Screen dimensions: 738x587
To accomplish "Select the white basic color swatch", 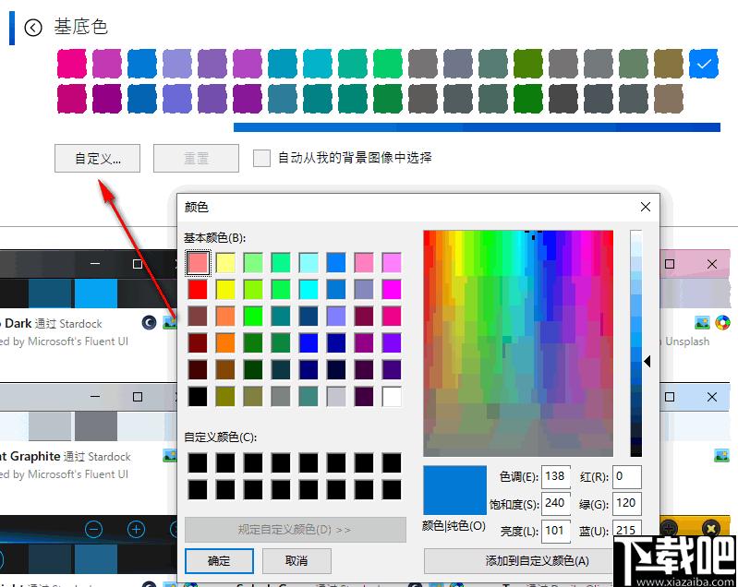I will 392,397.
